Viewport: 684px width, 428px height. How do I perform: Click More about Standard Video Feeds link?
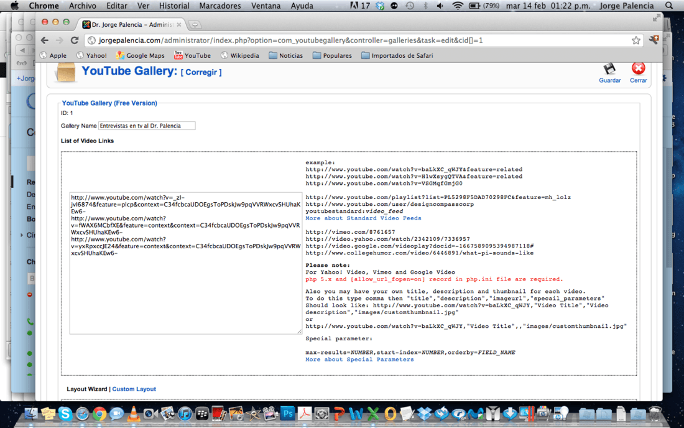(x=363, y=218)
